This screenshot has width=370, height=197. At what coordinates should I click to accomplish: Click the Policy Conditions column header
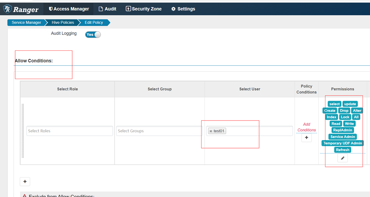[307, 89]
